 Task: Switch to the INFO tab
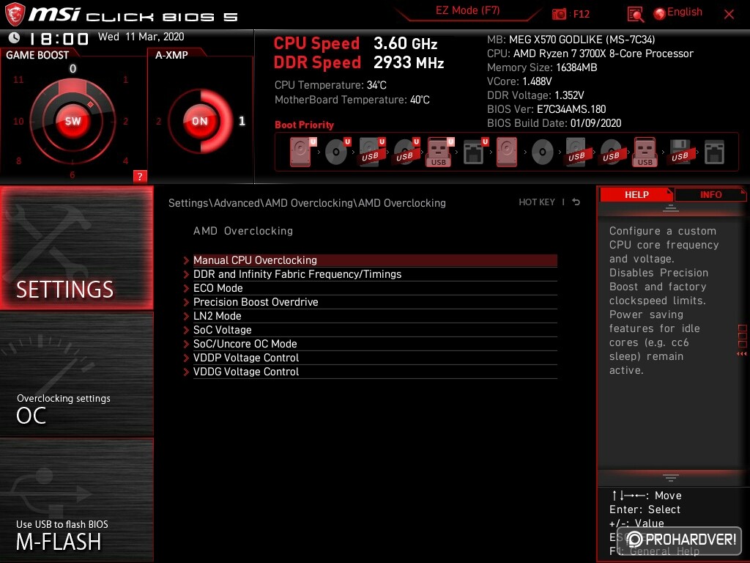[x=710, y=194]
